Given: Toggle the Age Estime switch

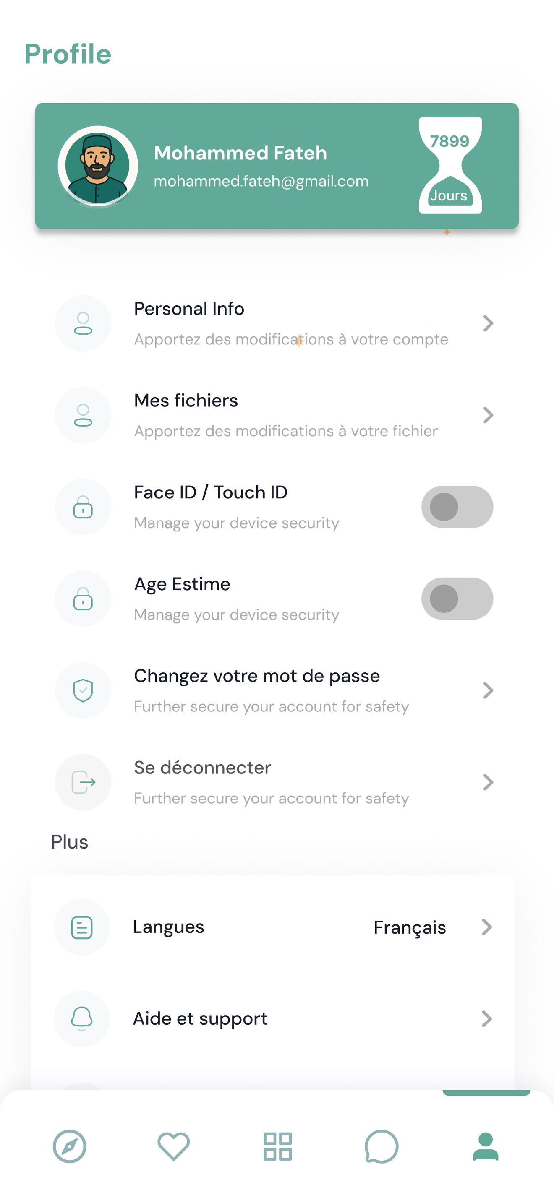Looking at the screenshot, I should (457, 599).
